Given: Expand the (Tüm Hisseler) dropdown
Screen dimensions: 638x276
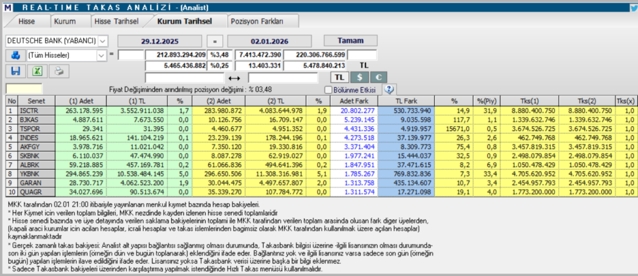Looking at the screenshot, I should point(102,55).
